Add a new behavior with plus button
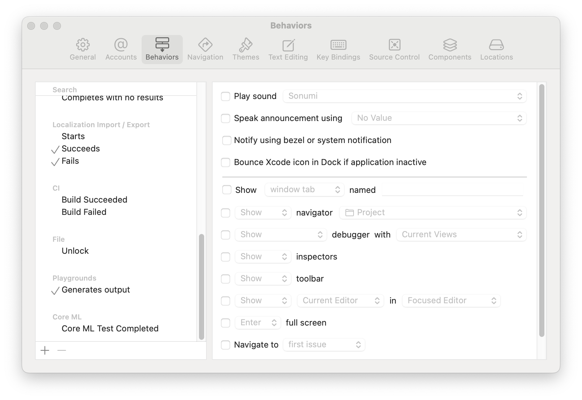Screen dimensions: 582x400 pos(45,350)
